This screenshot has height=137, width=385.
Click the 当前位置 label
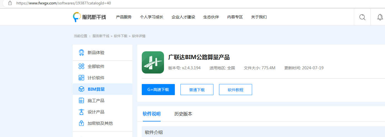tap(80, 36)
